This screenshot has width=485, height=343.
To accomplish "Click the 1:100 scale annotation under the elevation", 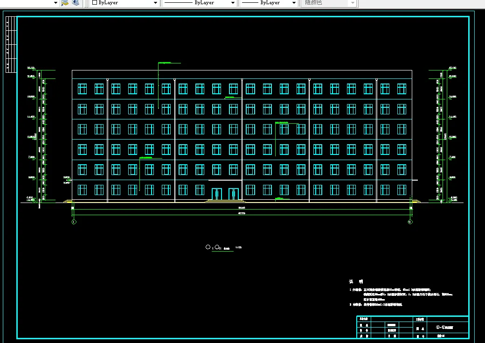I will [x=237, y=247].
